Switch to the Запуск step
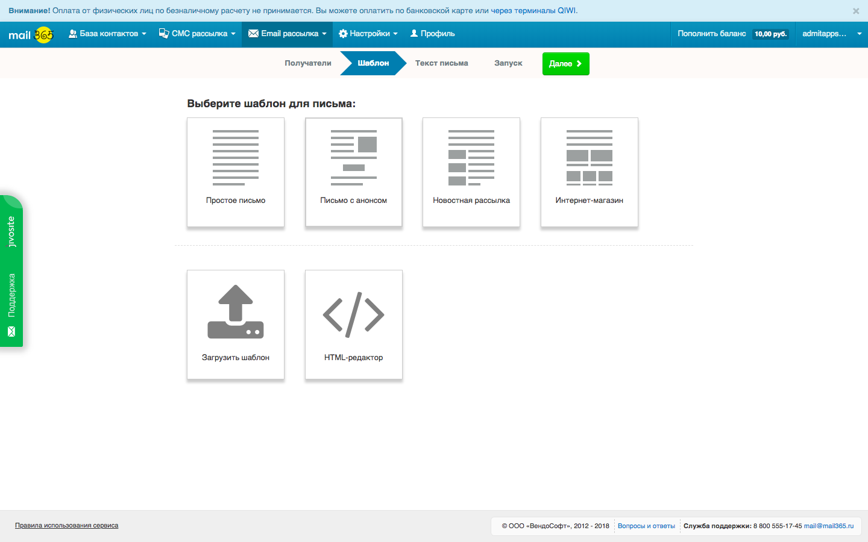 508,63
